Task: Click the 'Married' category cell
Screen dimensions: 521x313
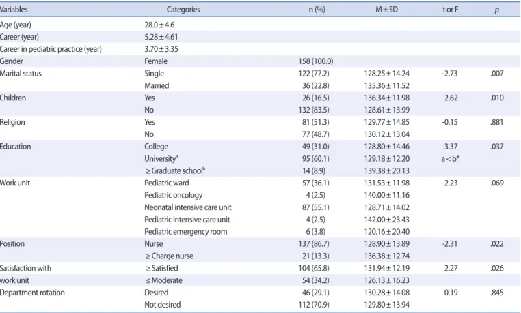Action: [x=157, y=86]
